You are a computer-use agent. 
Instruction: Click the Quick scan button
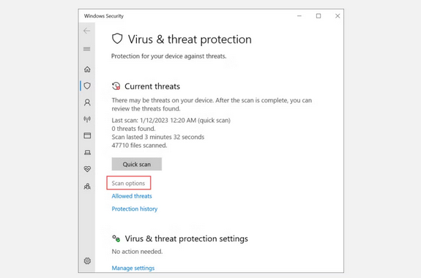(x=137, y=164)
